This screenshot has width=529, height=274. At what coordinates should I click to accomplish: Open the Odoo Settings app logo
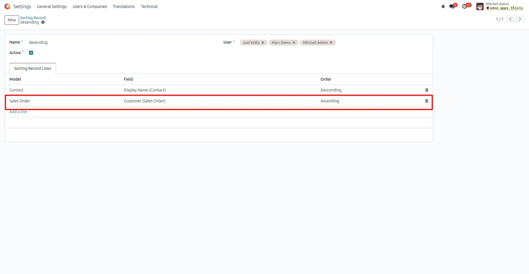pos(7,7)
